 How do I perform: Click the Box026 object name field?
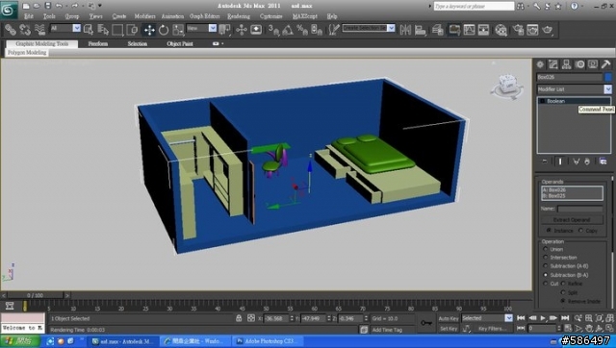(x=569, y=77)
